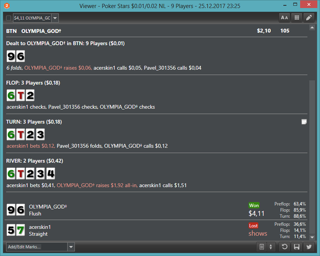This screenshot has height=256, width=320.
Task: Click the $4,11 winnings amount
Action: [x=256, y=213]
